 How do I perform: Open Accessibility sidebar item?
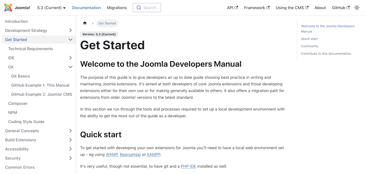coord(17,149)
